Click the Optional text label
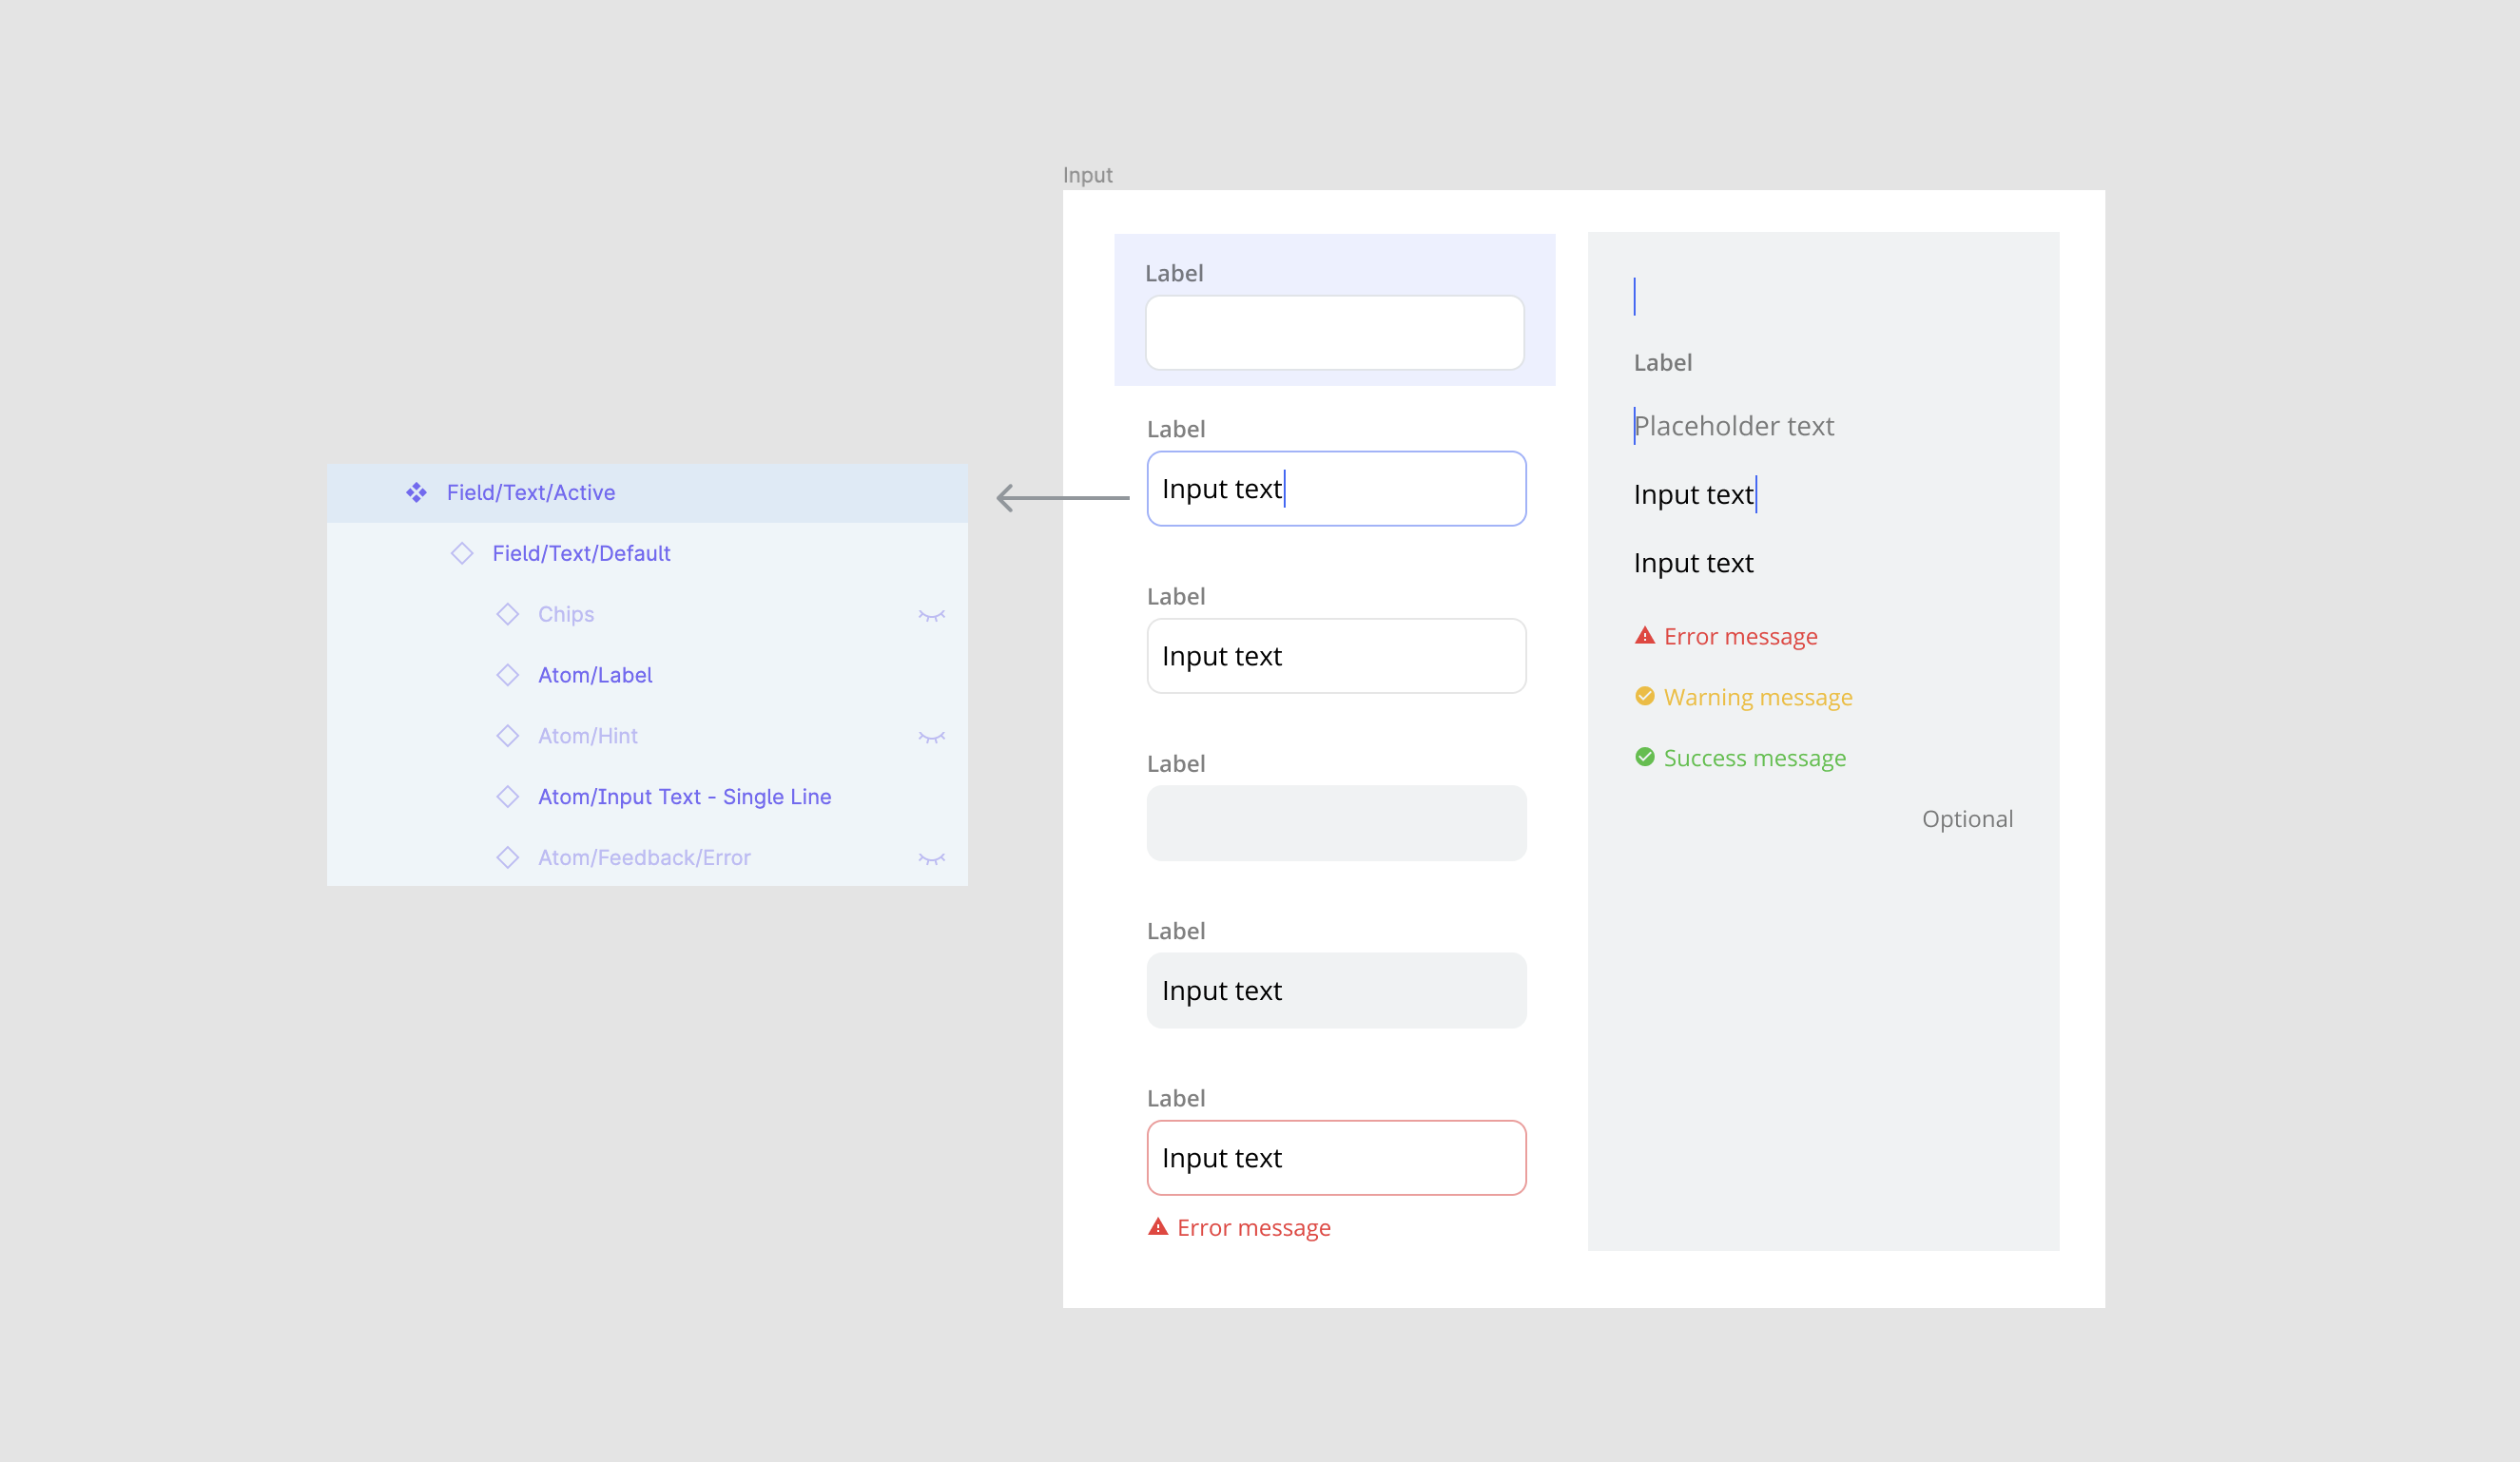 tap(1967, 818)
